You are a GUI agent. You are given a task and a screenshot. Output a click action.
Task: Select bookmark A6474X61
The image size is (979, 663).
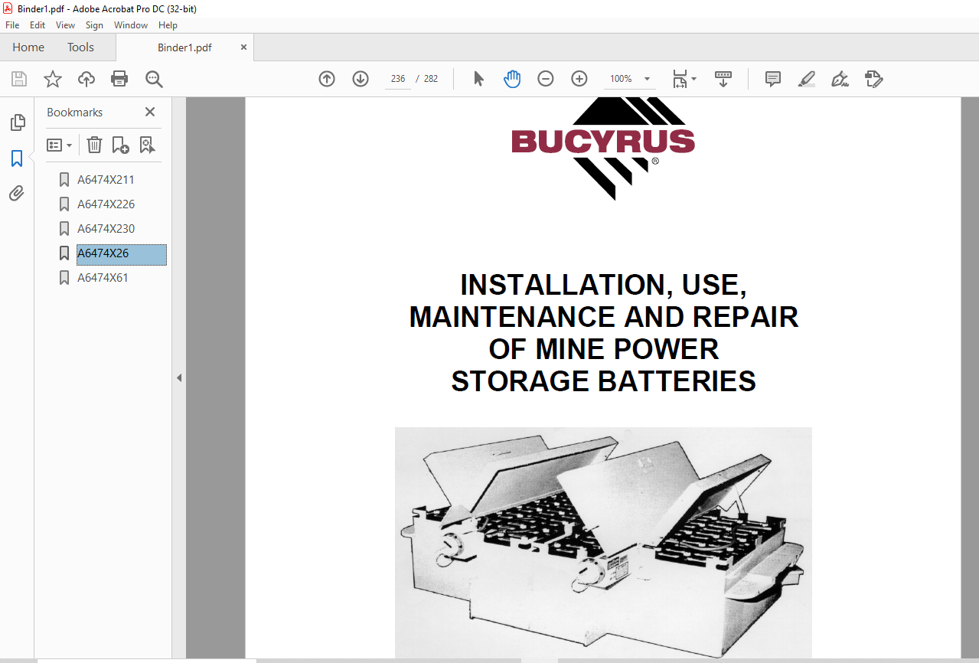103,278
